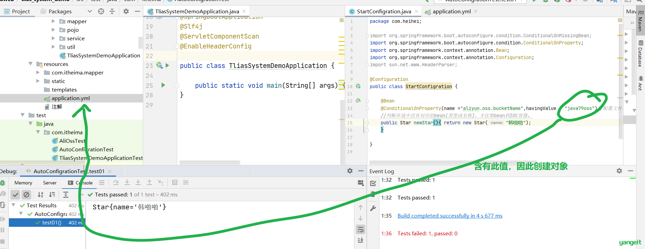Locate the opened file in Project view
This screenshot has height=249, width=645.
click(101, 11)
